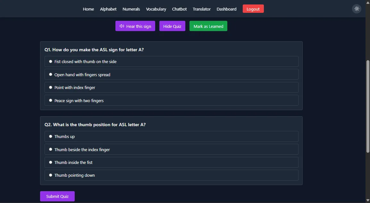Switch to the Translator page
The height and width of the screenshot is (203, 370).
click(202, 9)
